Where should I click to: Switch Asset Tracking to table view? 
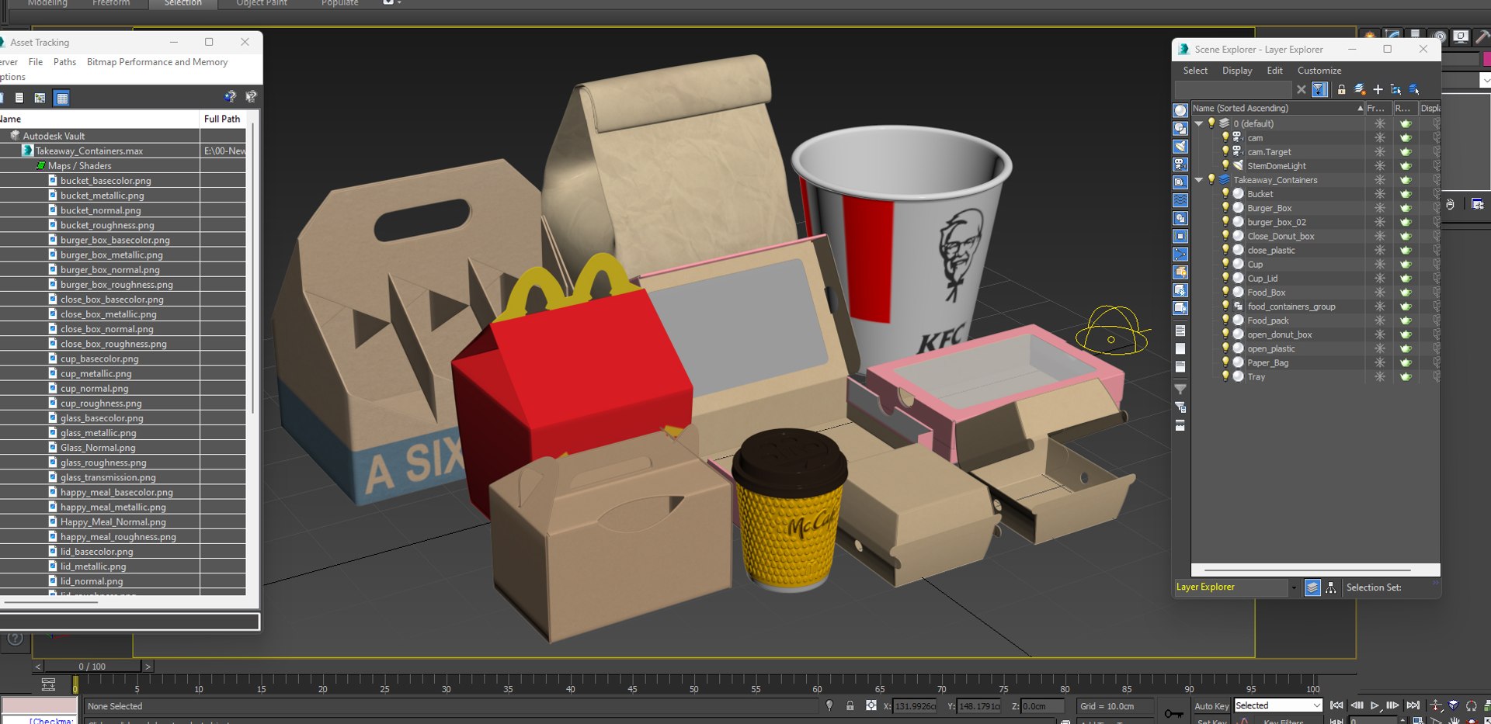(x=62, y=98)
